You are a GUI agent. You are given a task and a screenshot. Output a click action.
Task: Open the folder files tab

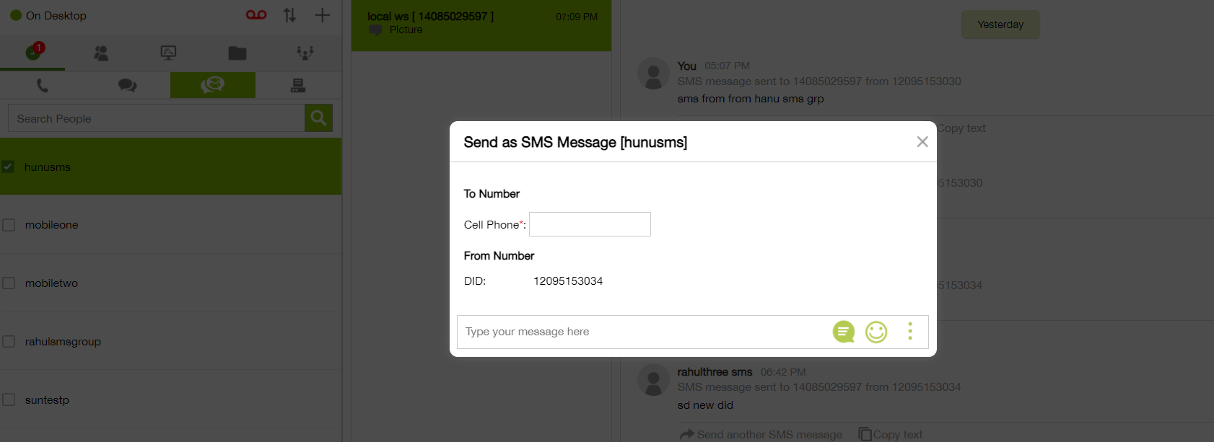tap(237, 53)
